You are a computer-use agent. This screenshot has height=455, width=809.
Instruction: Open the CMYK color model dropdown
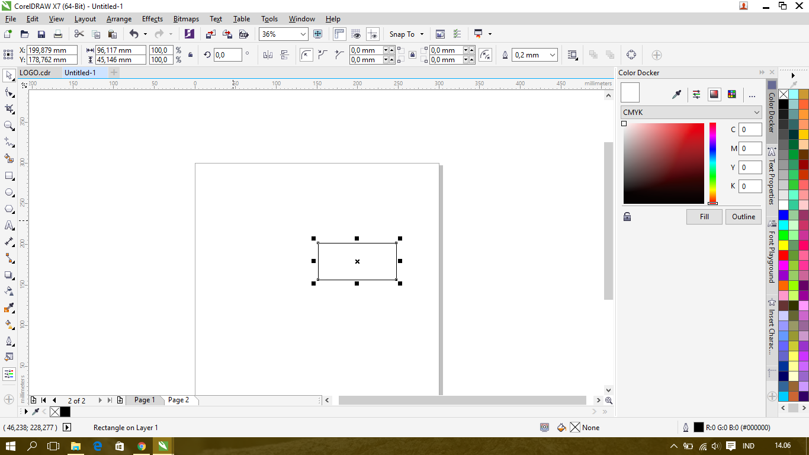point(690,112)
